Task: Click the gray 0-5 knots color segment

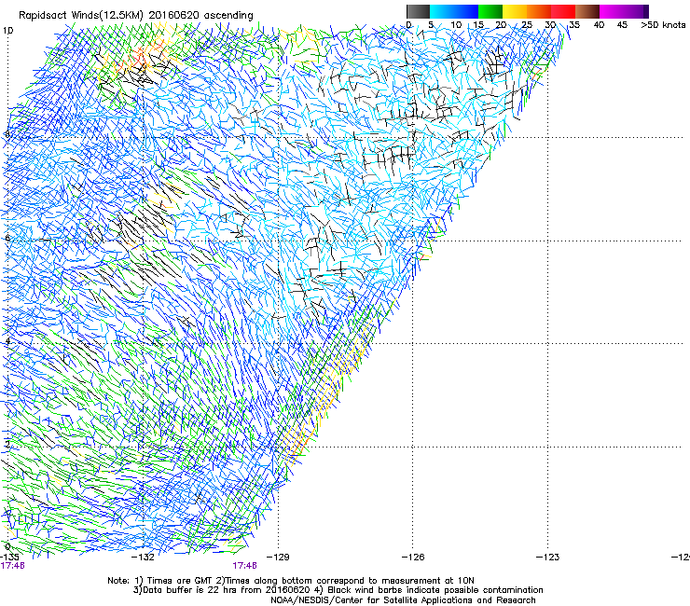Action: 418,11
